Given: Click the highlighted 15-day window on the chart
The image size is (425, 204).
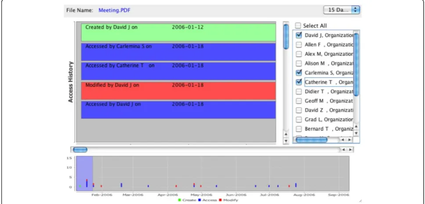Looking at the screenshot, I should [x=85, y=173].
